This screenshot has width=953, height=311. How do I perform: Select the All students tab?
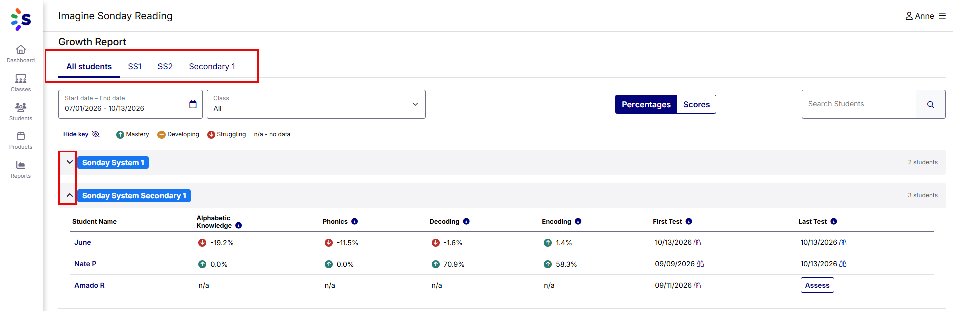pos(89,67)
